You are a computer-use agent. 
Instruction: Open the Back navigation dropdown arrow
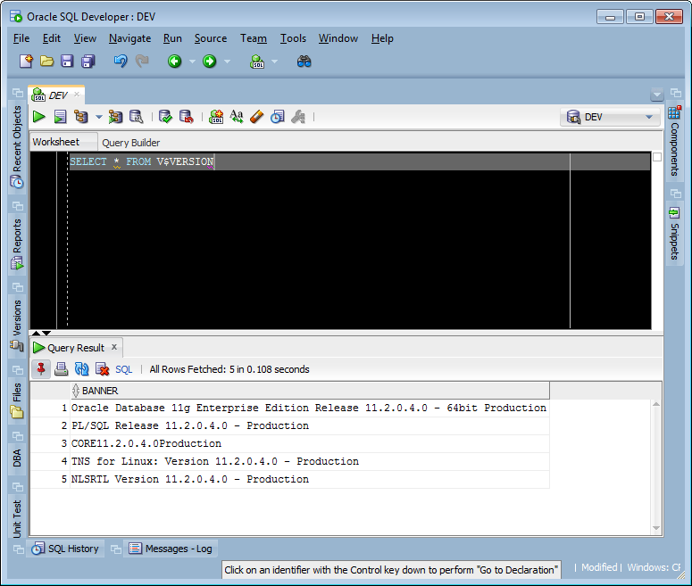[x=192, y=62]
